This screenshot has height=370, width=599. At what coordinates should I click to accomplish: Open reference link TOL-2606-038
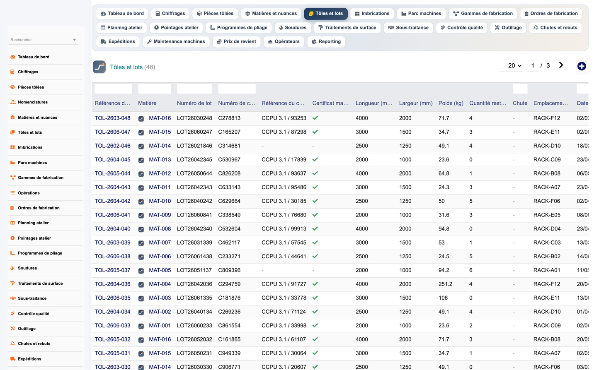click(112, 256)
